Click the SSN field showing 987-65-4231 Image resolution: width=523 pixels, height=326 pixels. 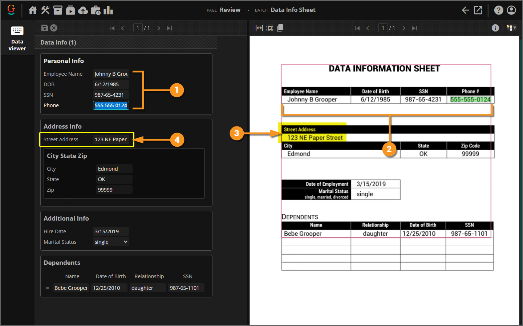click(111, 95)
